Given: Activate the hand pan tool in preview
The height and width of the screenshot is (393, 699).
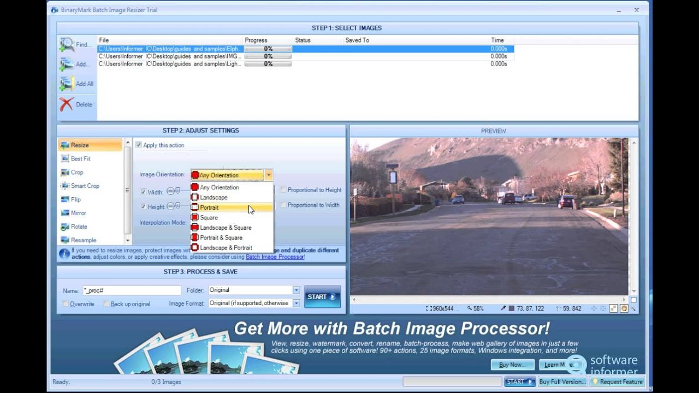Looking at the screenshot, I should click(623, 308).
